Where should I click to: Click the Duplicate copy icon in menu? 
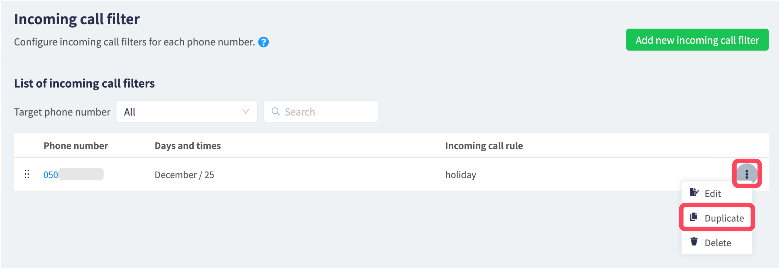pos(693,217)
